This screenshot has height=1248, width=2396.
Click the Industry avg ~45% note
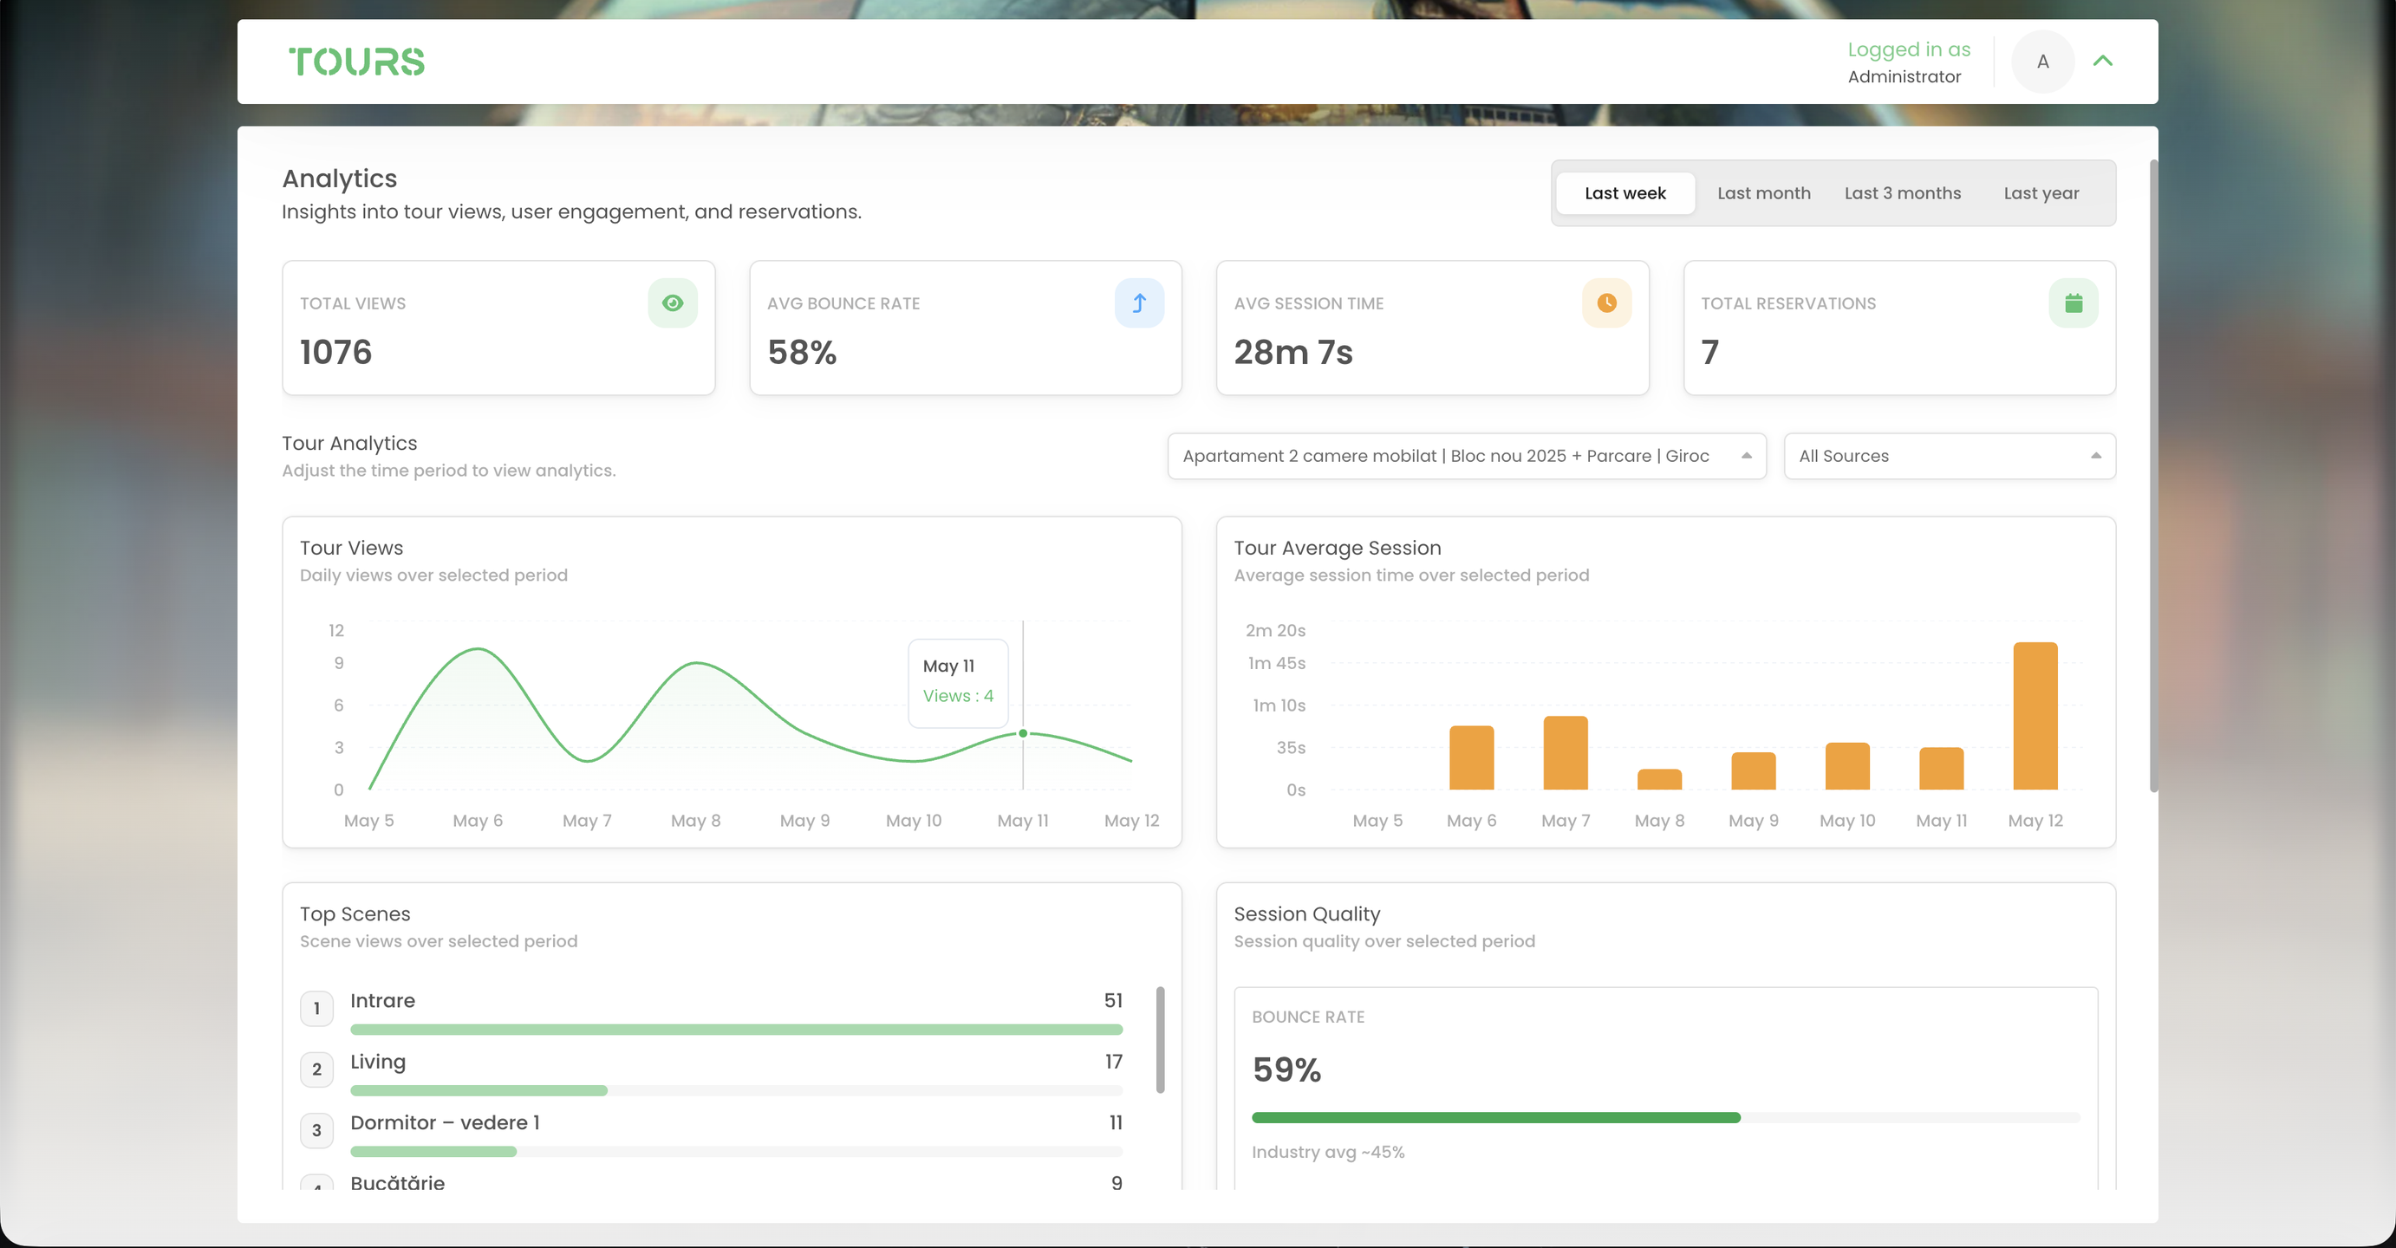1328,1152
